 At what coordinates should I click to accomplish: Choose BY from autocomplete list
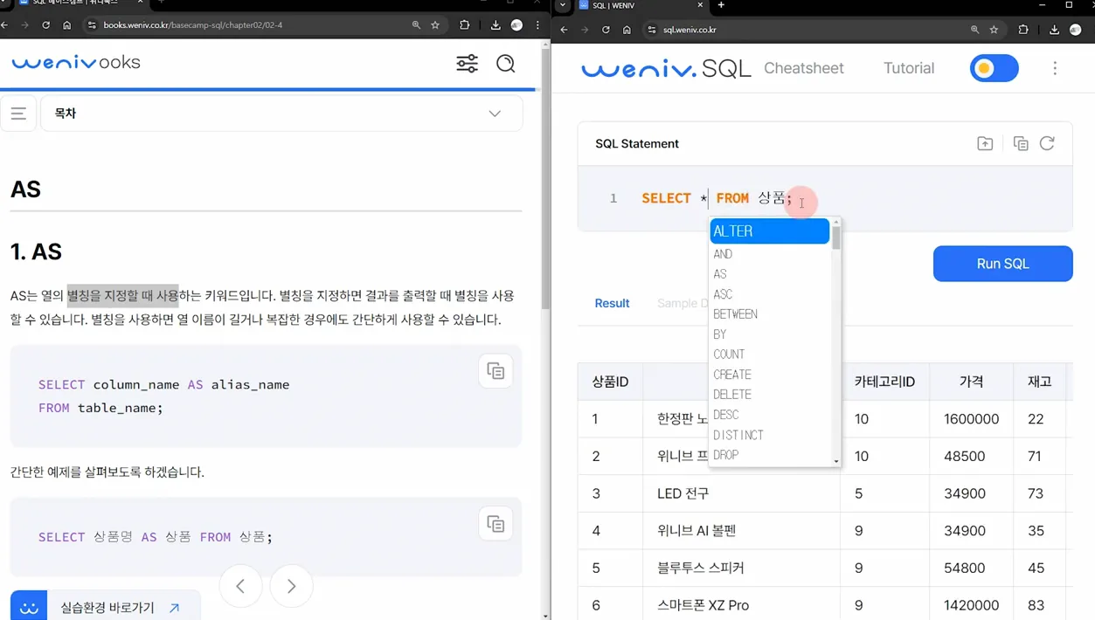pos(770,334)
